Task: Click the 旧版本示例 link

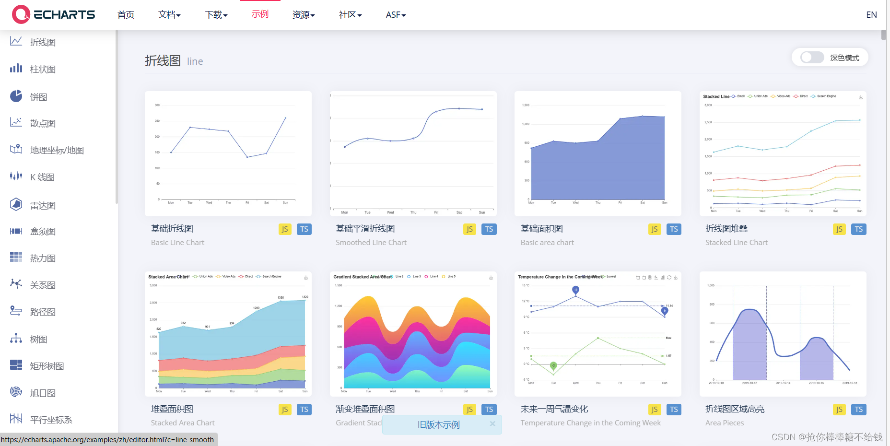Action: pyautogui.click(x=439, y=425)
